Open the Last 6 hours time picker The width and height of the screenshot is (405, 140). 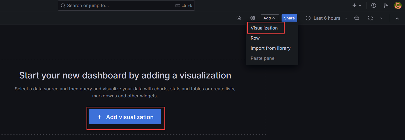pyautogui.click(x=327, y=18)
